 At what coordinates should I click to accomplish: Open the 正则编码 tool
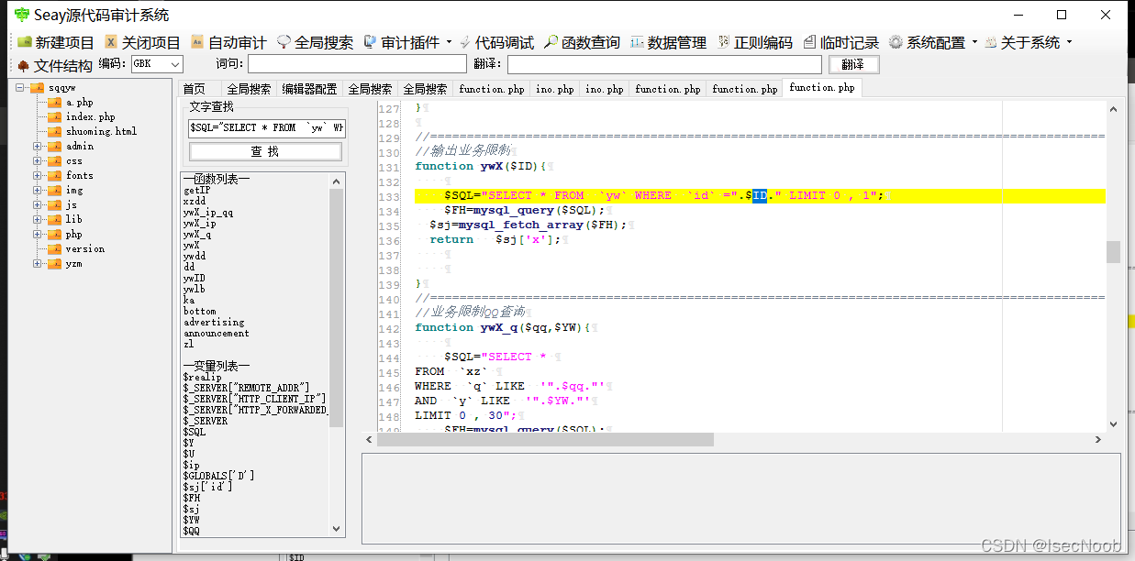click(754, 42)
